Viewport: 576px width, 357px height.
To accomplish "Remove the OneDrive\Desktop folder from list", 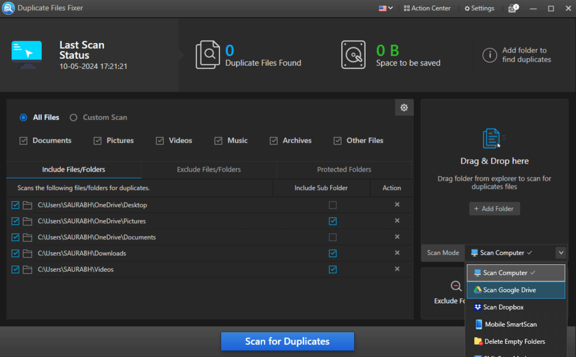I will coord(397,204).
